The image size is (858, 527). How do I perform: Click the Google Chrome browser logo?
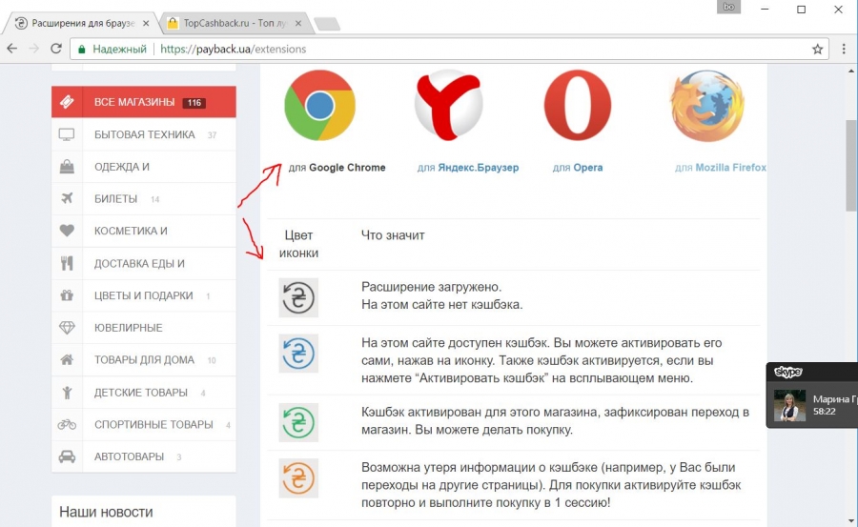click(x=319, y=105)
